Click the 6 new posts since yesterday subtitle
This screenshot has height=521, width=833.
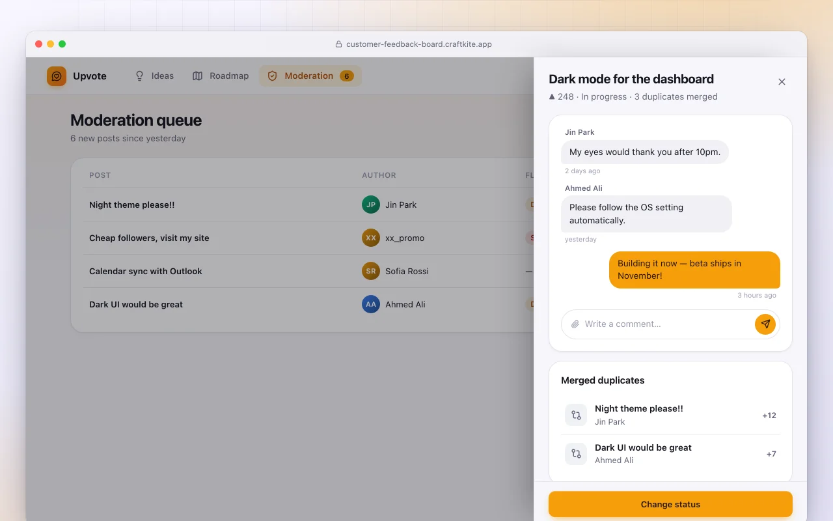(x=128, y=139)
